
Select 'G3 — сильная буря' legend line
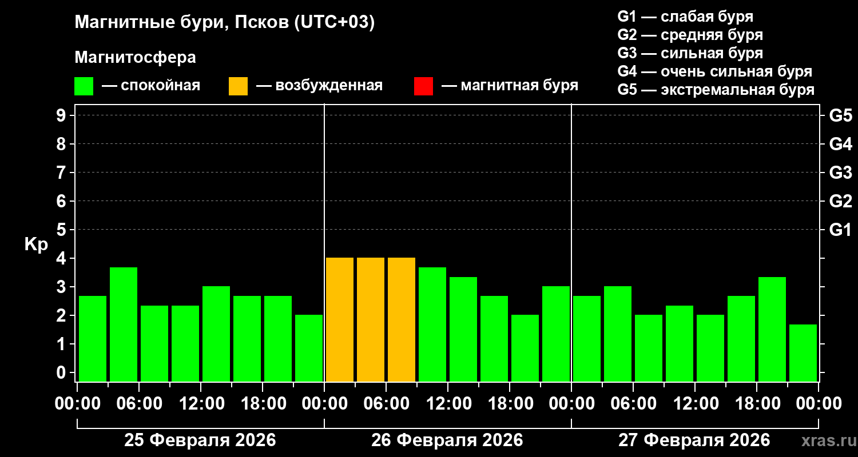pyautogui.click(x=690, y=53)
